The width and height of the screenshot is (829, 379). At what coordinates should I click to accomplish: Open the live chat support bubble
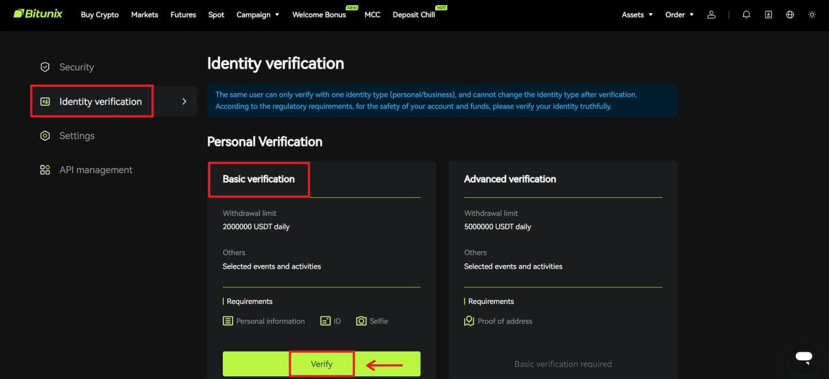pos(804,357)
